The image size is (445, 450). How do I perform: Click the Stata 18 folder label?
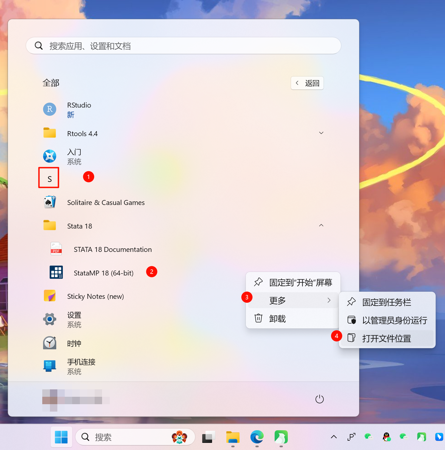point(80,226)
